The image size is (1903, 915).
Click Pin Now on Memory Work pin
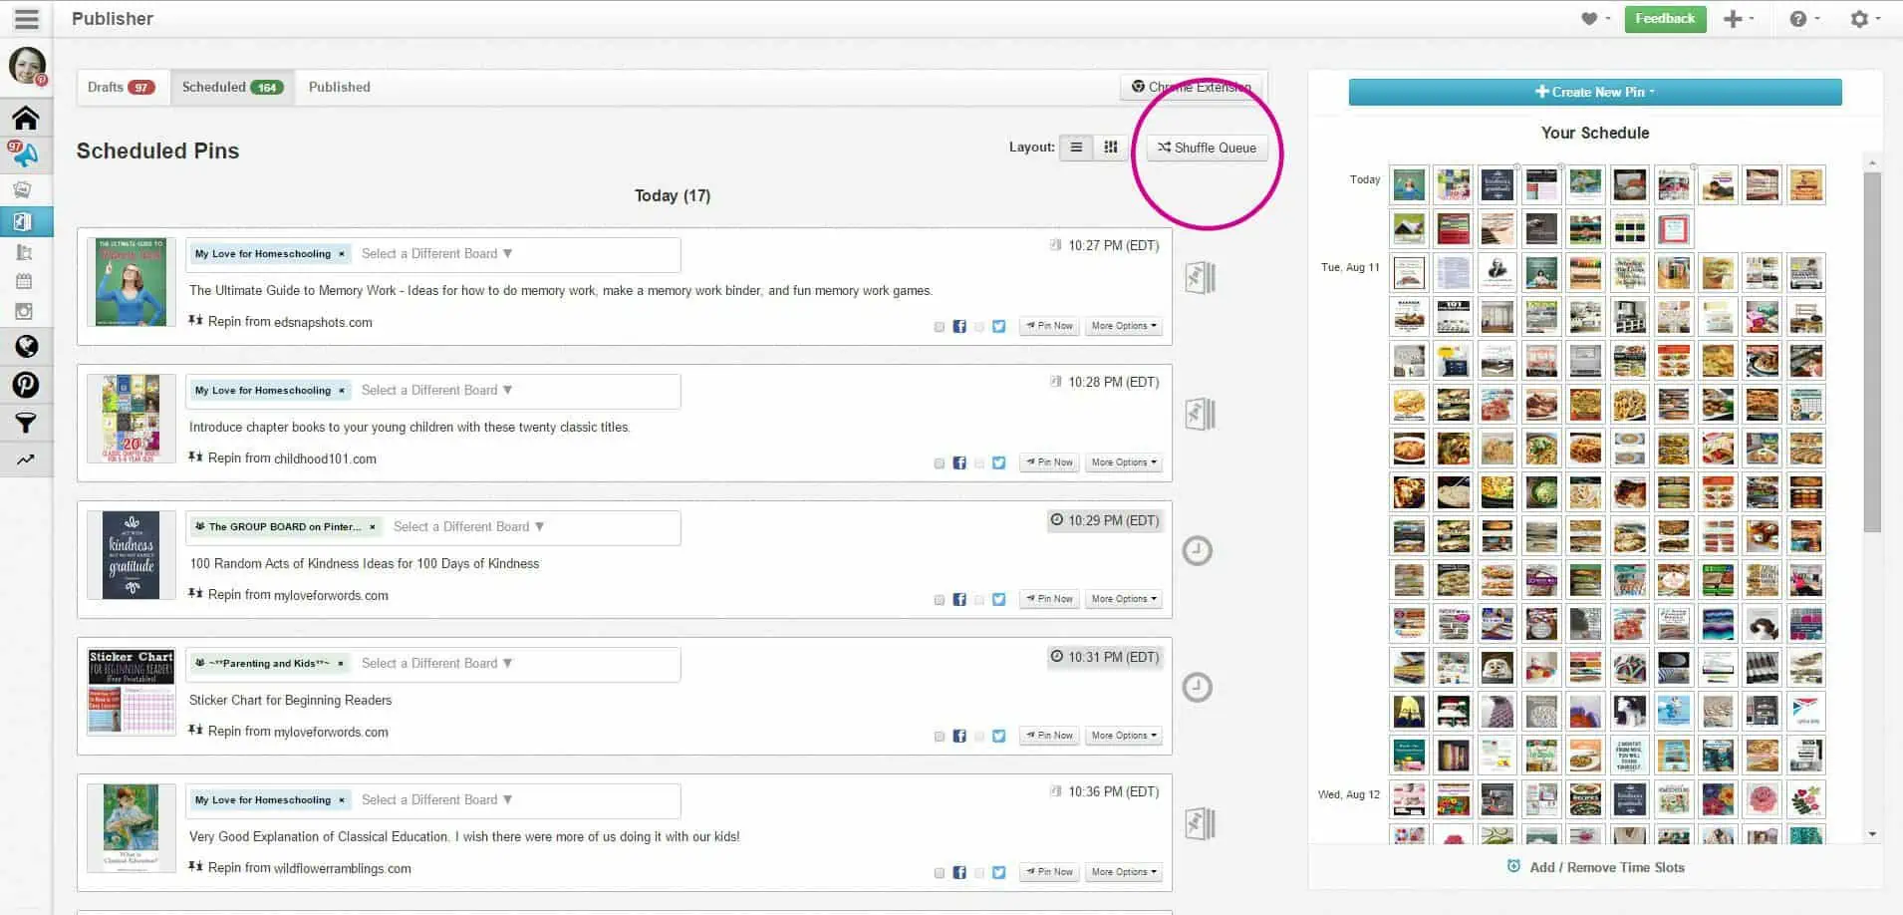pos(1049,326)
